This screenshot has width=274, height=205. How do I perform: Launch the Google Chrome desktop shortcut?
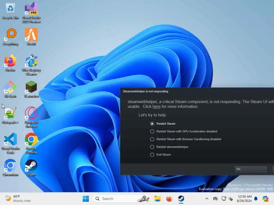(31, 143)
